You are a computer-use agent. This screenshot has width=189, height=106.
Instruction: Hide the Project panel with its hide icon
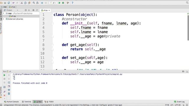point(38,10)
